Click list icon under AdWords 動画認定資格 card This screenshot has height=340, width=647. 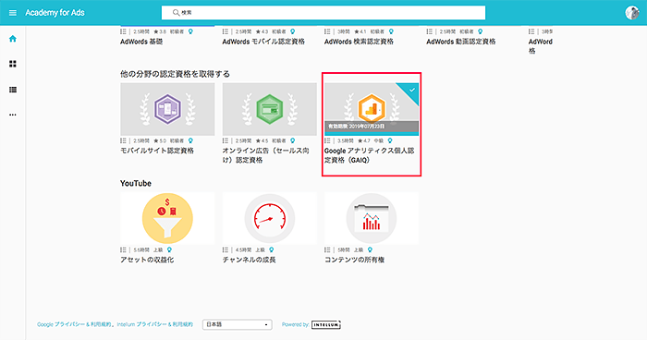[429, 31]
